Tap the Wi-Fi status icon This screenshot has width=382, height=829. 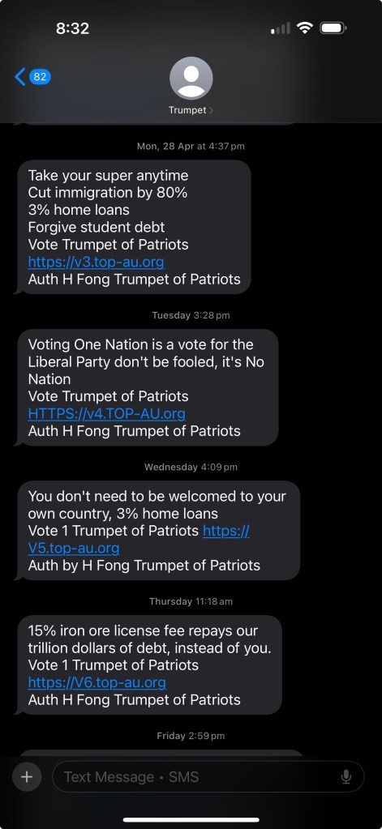pos(305,28)
